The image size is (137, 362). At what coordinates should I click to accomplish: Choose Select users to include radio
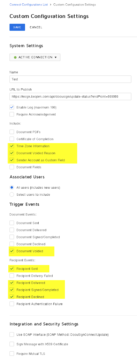12,194
